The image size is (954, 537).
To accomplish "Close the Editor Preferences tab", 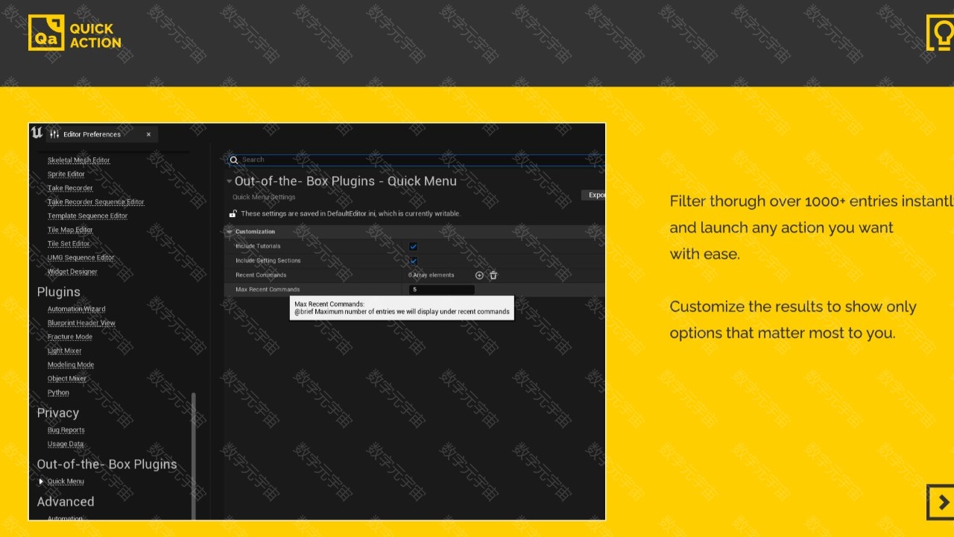I will point(148,134).
